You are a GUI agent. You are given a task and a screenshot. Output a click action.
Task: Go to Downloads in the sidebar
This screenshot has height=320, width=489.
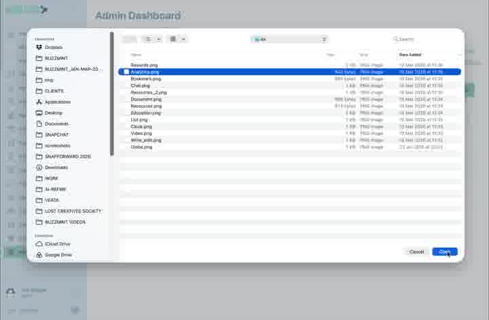[x=52, y=167]
